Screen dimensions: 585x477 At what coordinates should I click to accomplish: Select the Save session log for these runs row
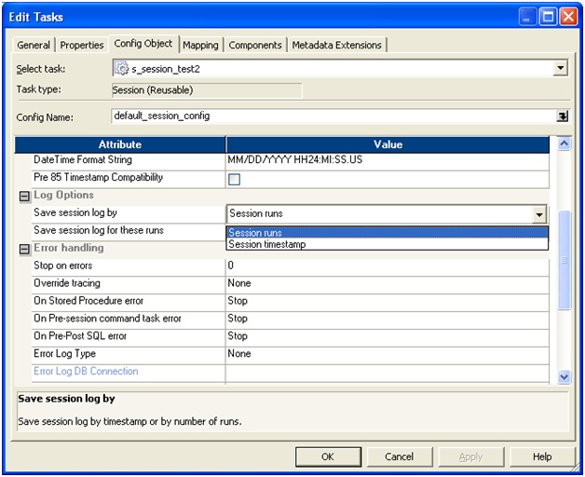click(x=129, y=230)
